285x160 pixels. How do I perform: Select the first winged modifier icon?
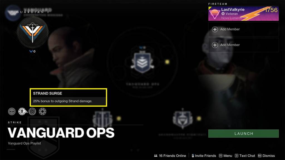pos(12,111)
